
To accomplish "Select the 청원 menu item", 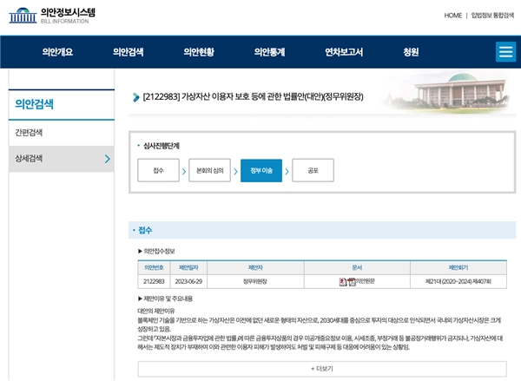I will point(411,52).
